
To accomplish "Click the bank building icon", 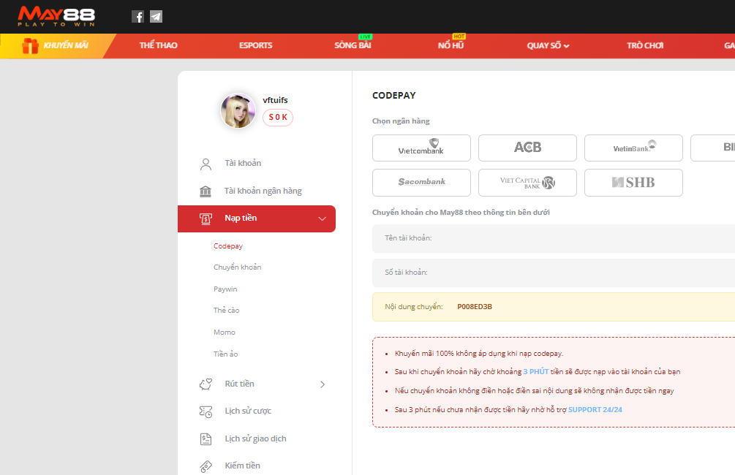I will tap(206, 191).
